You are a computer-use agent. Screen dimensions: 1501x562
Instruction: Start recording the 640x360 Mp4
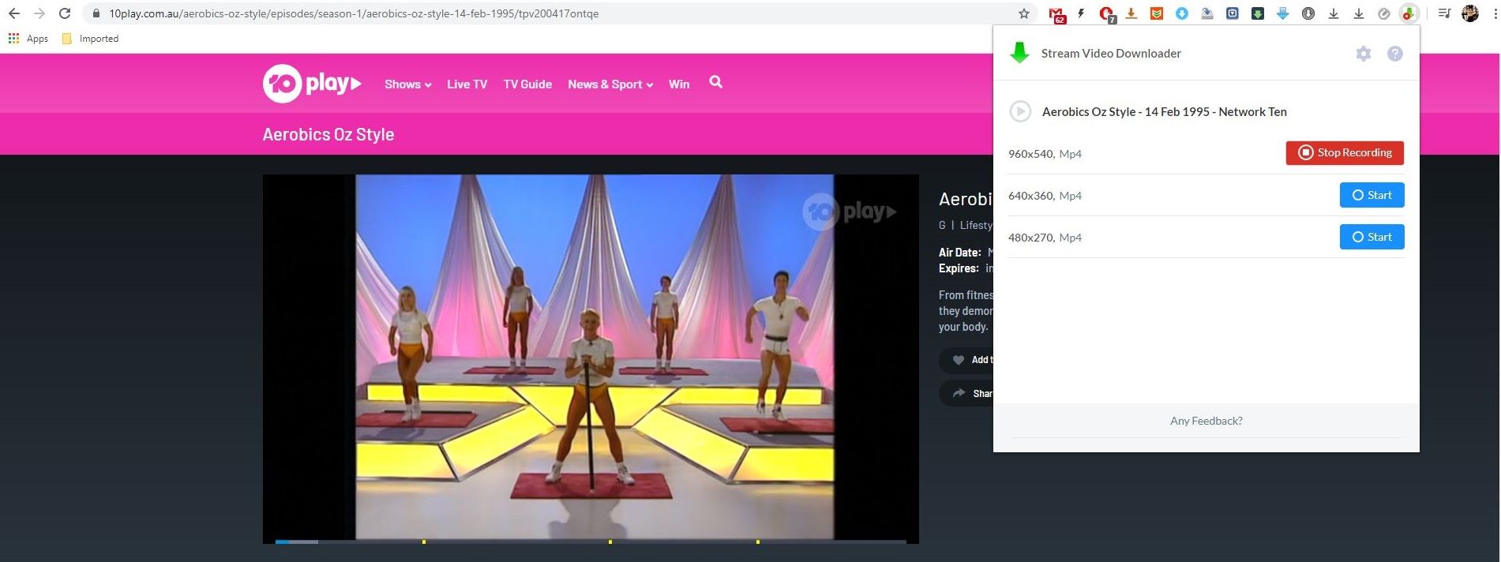point(1371,195)
